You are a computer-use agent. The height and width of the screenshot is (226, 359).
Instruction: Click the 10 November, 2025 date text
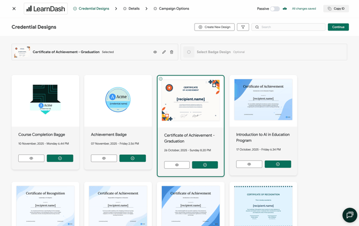click(x=43, y=144)
